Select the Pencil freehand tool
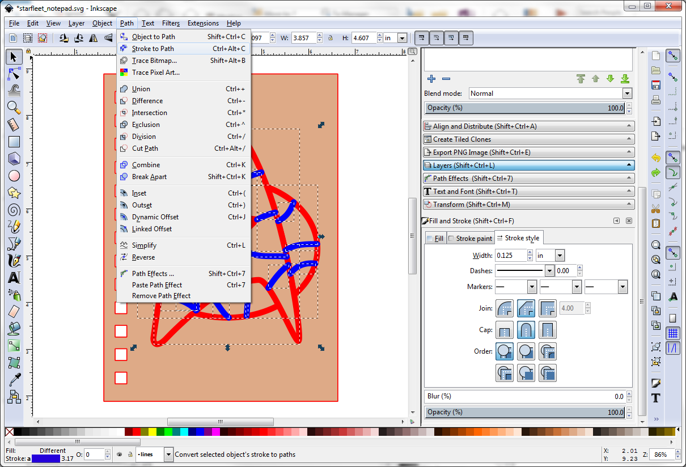 [14, 227]
